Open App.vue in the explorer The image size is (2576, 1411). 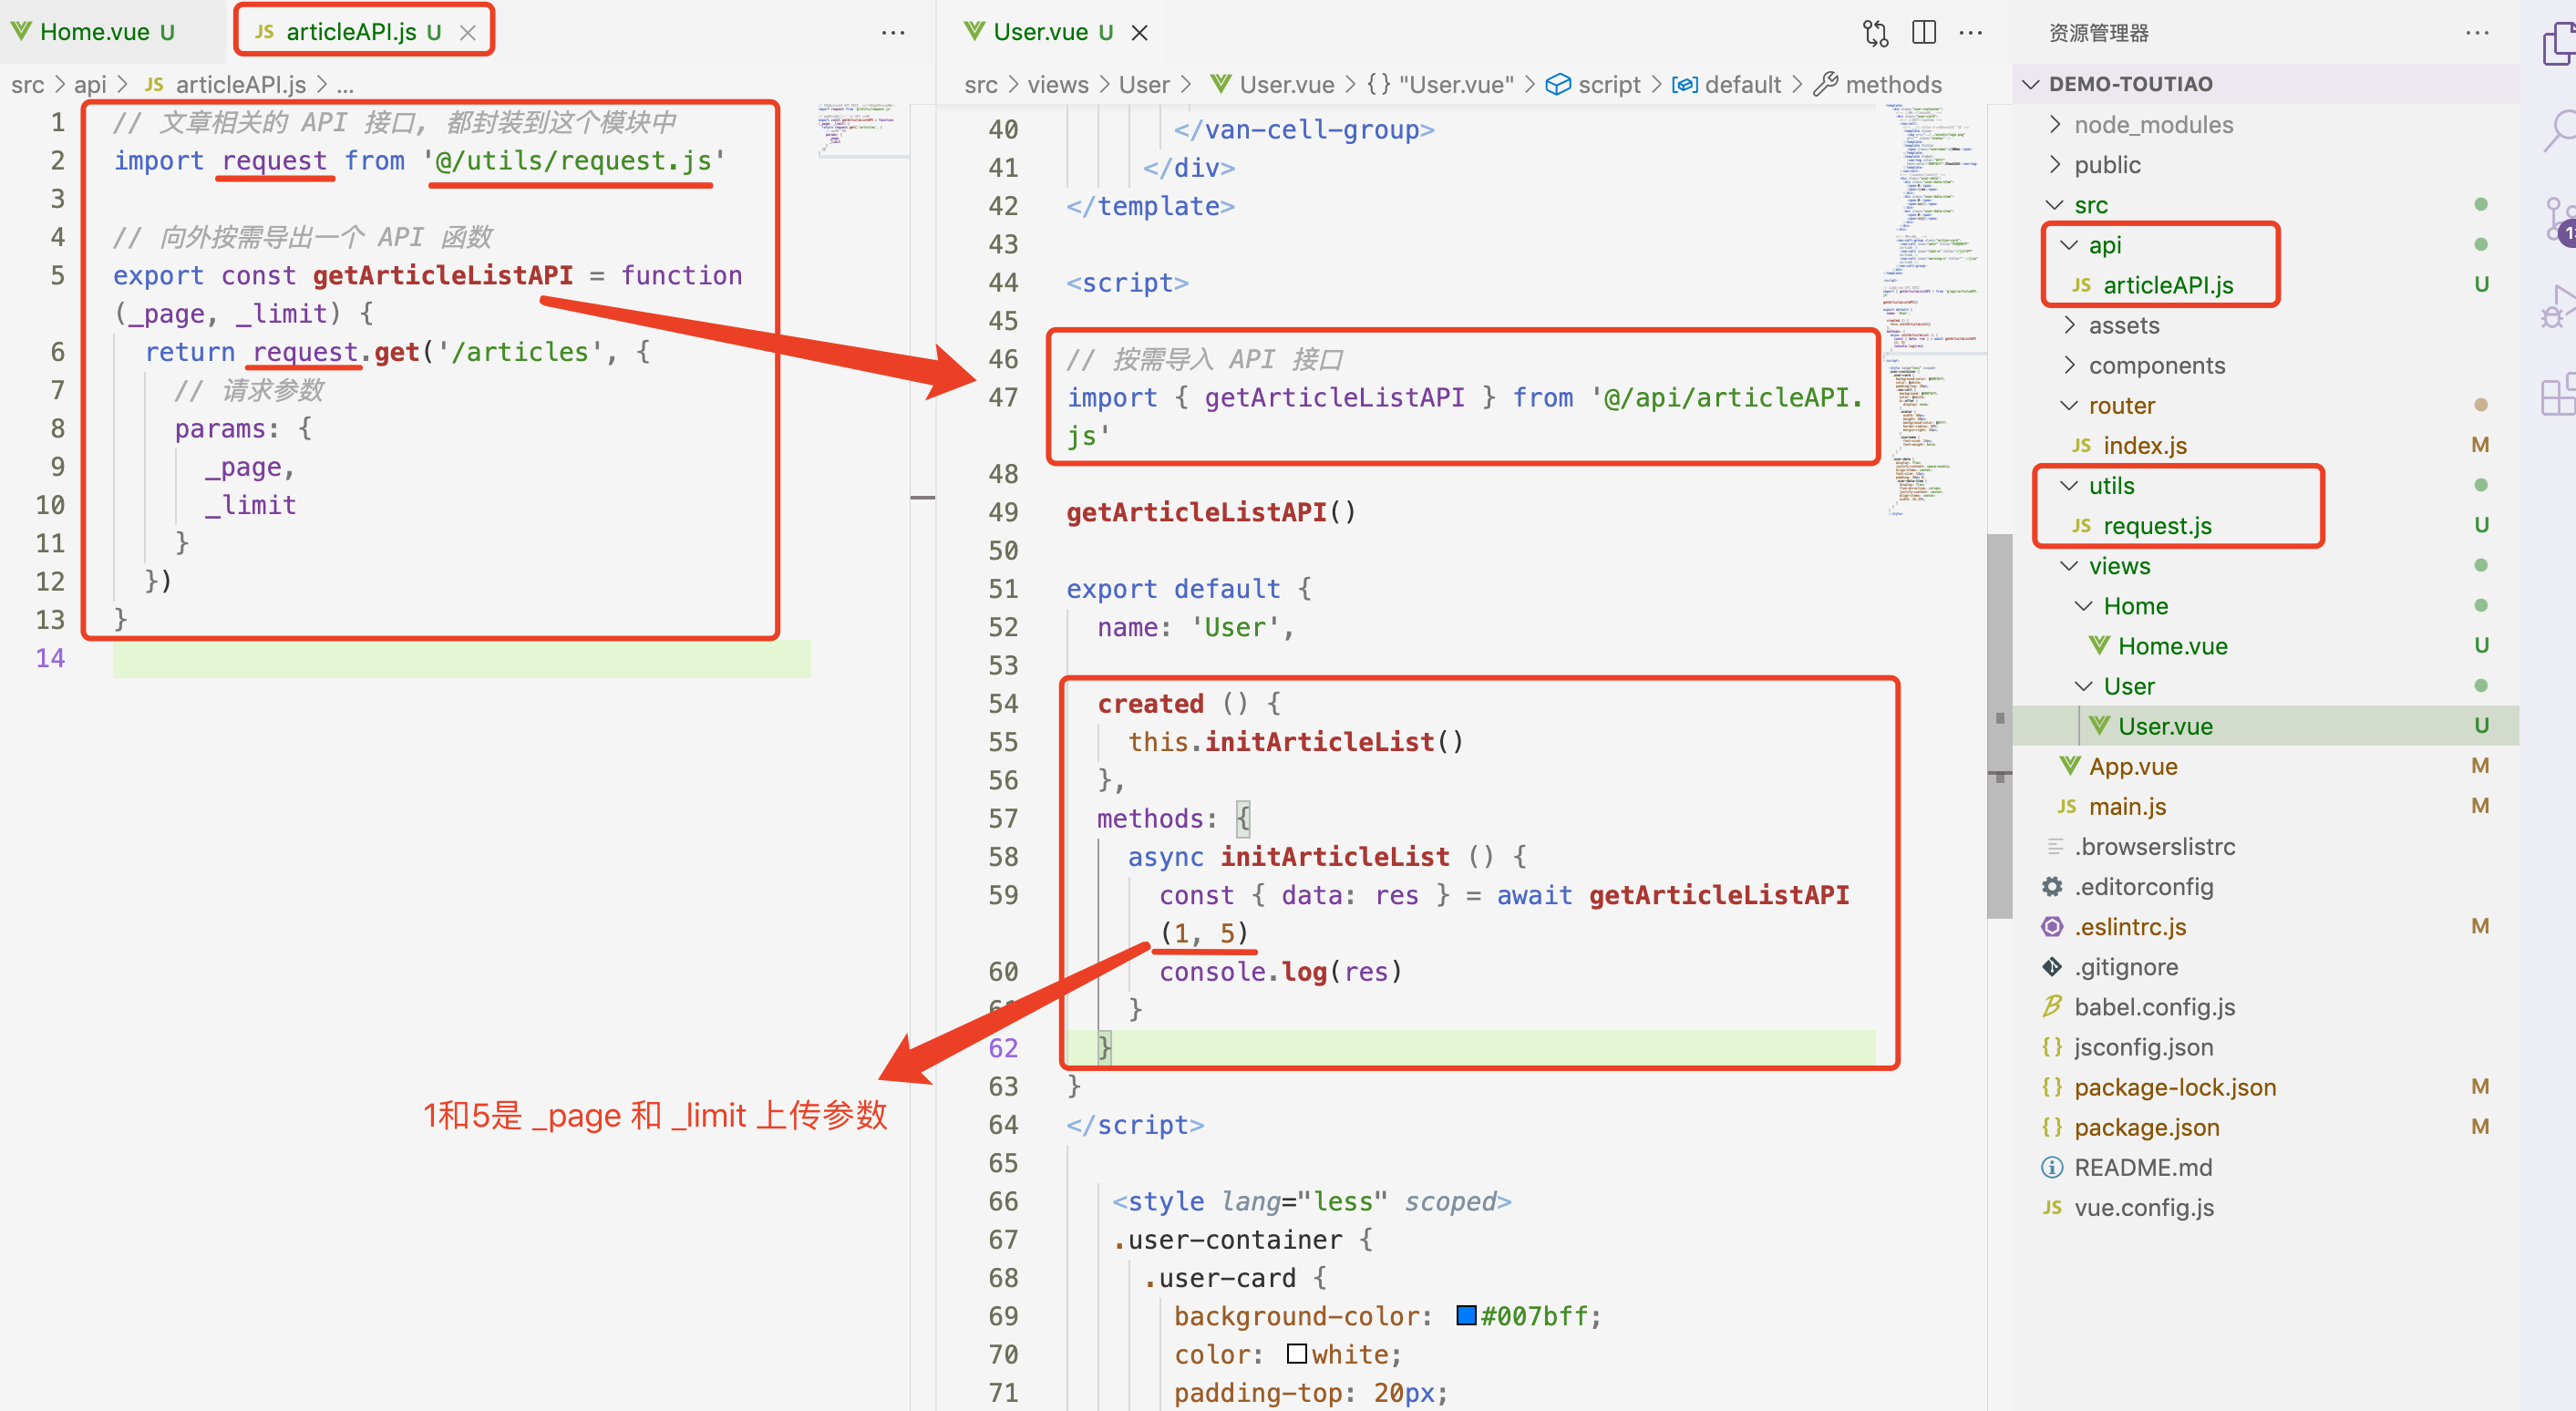click(x=2266, y=766)
